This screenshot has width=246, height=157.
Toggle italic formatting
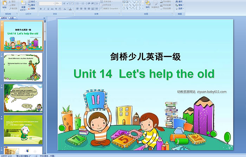(x=44, y=9)
